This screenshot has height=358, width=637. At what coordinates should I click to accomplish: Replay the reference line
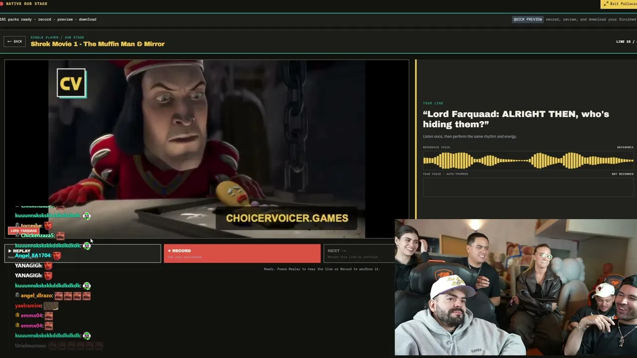click(x=83, y=253)
